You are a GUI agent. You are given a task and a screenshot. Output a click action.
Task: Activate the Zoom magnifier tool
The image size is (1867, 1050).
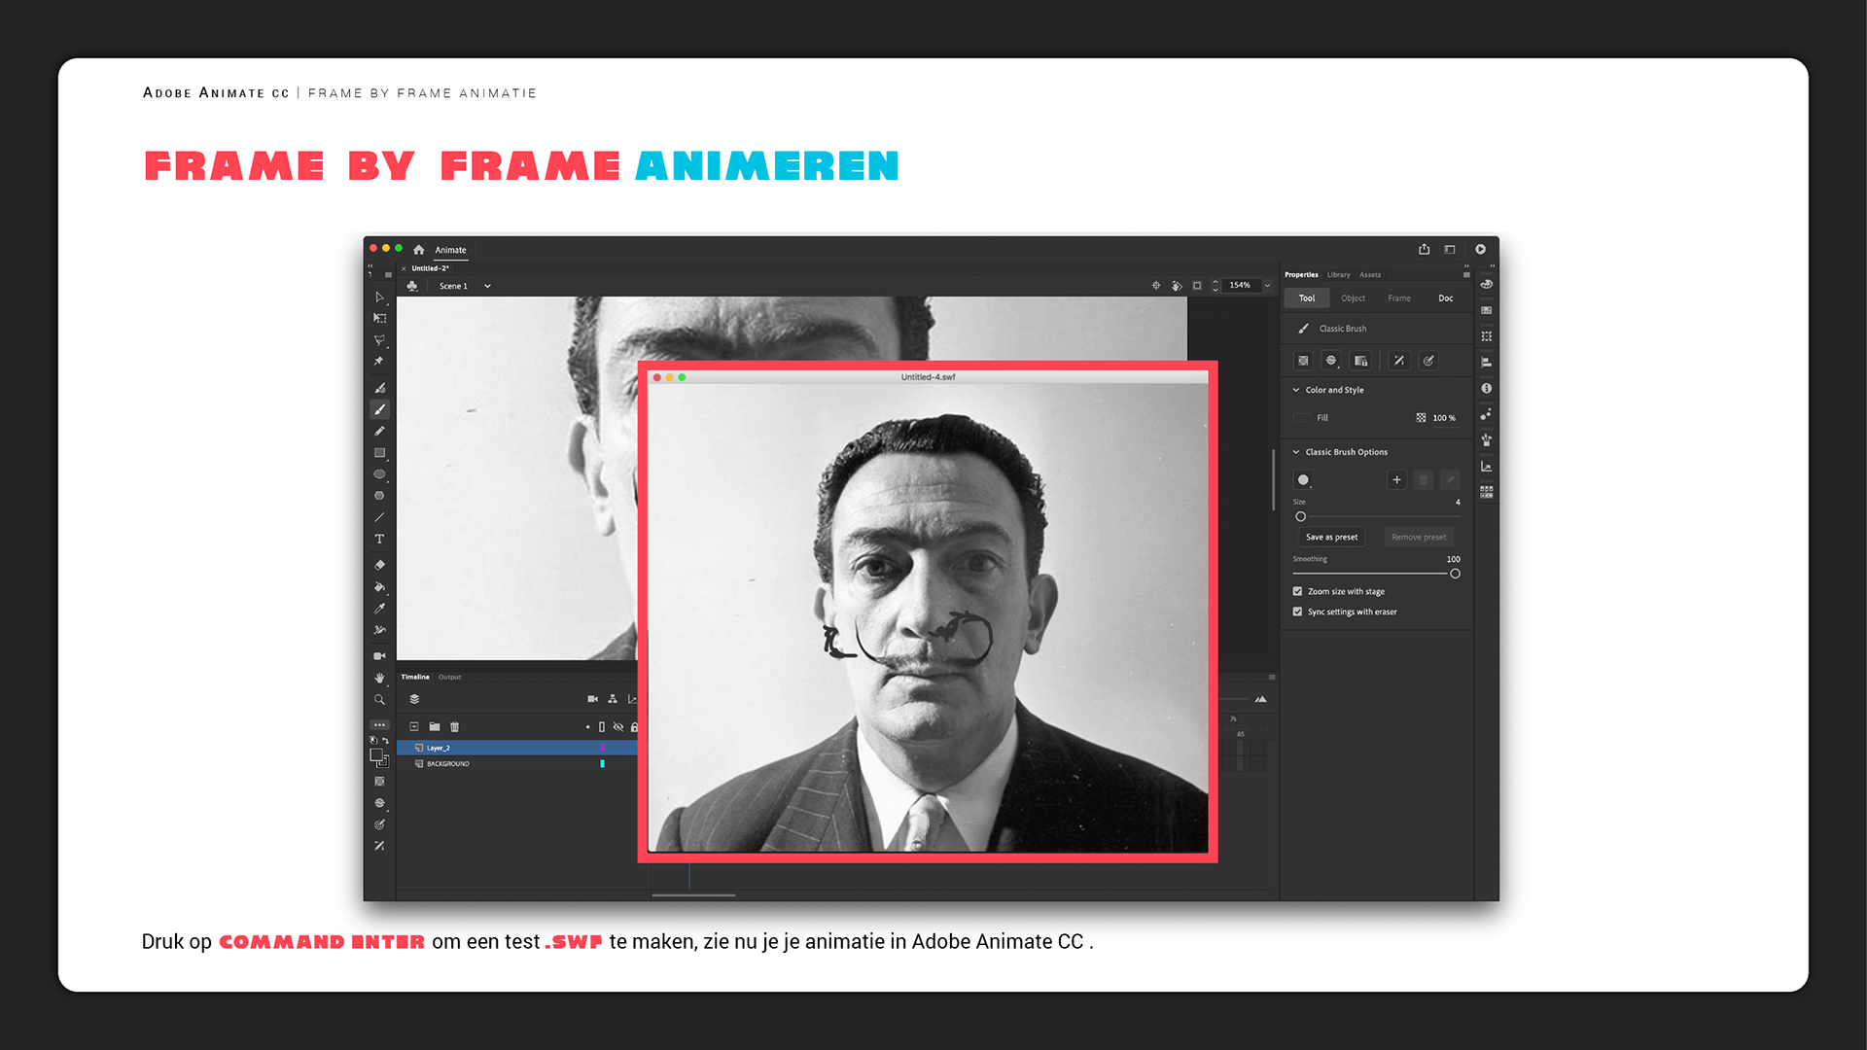tap(379, 700)
